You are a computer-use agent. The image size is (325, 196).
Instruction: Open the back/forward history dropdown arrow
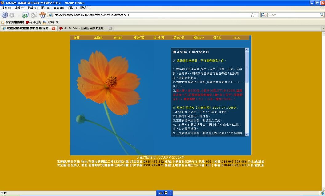18,15
